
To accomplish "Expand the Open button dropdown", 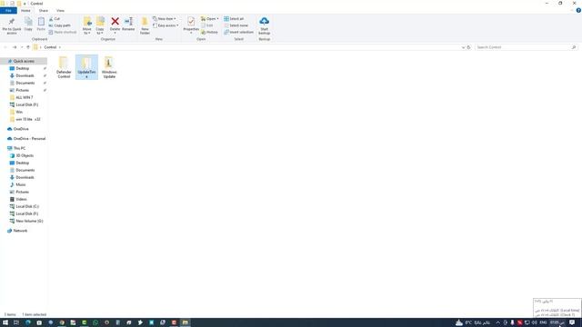I will click(218, 18).
